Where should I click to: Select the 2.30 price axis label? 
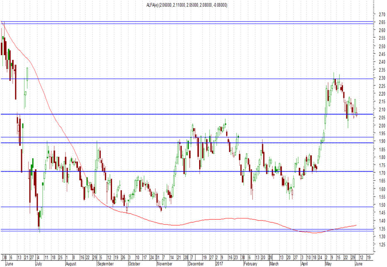point(382,78)
